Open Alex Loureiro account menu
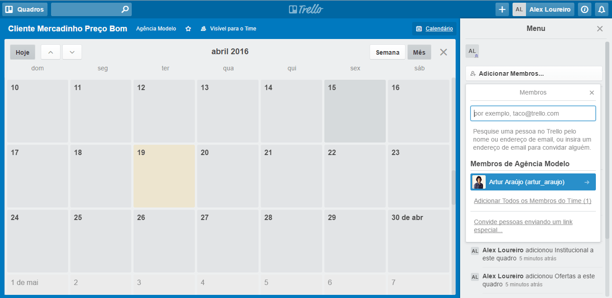 [x=543, y=9]
